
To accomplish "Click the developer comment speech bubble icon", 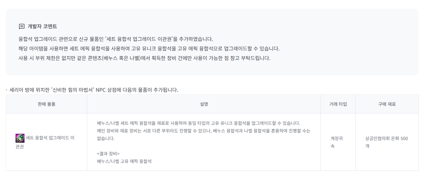I will pos(22,26).
